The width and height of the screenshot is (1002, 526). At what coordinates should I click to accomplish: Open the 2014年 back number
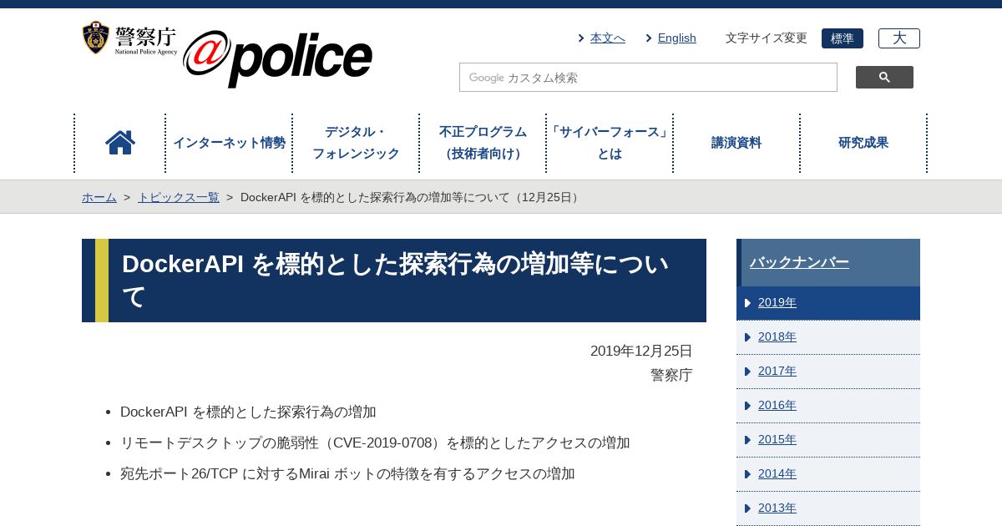coord(828,474)
